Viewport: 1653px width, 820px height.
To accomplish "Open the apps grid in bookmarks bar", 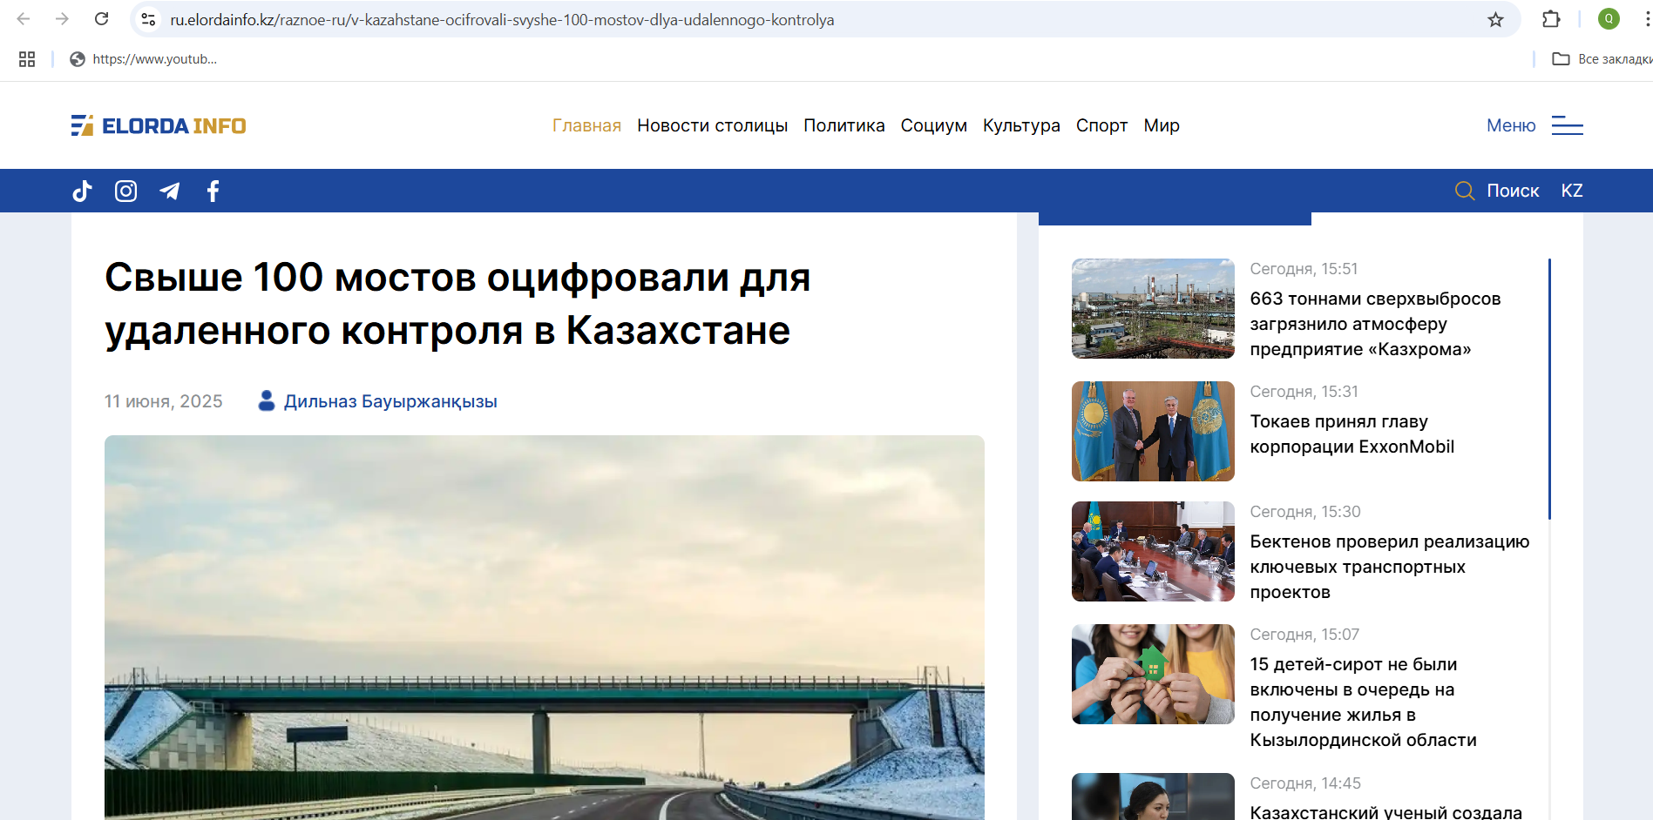I will (27, 59).
